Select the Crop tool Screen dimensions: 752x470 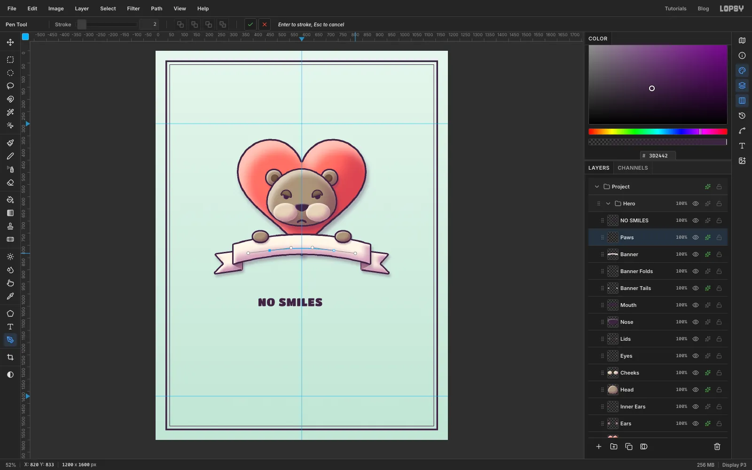point(10,357)
